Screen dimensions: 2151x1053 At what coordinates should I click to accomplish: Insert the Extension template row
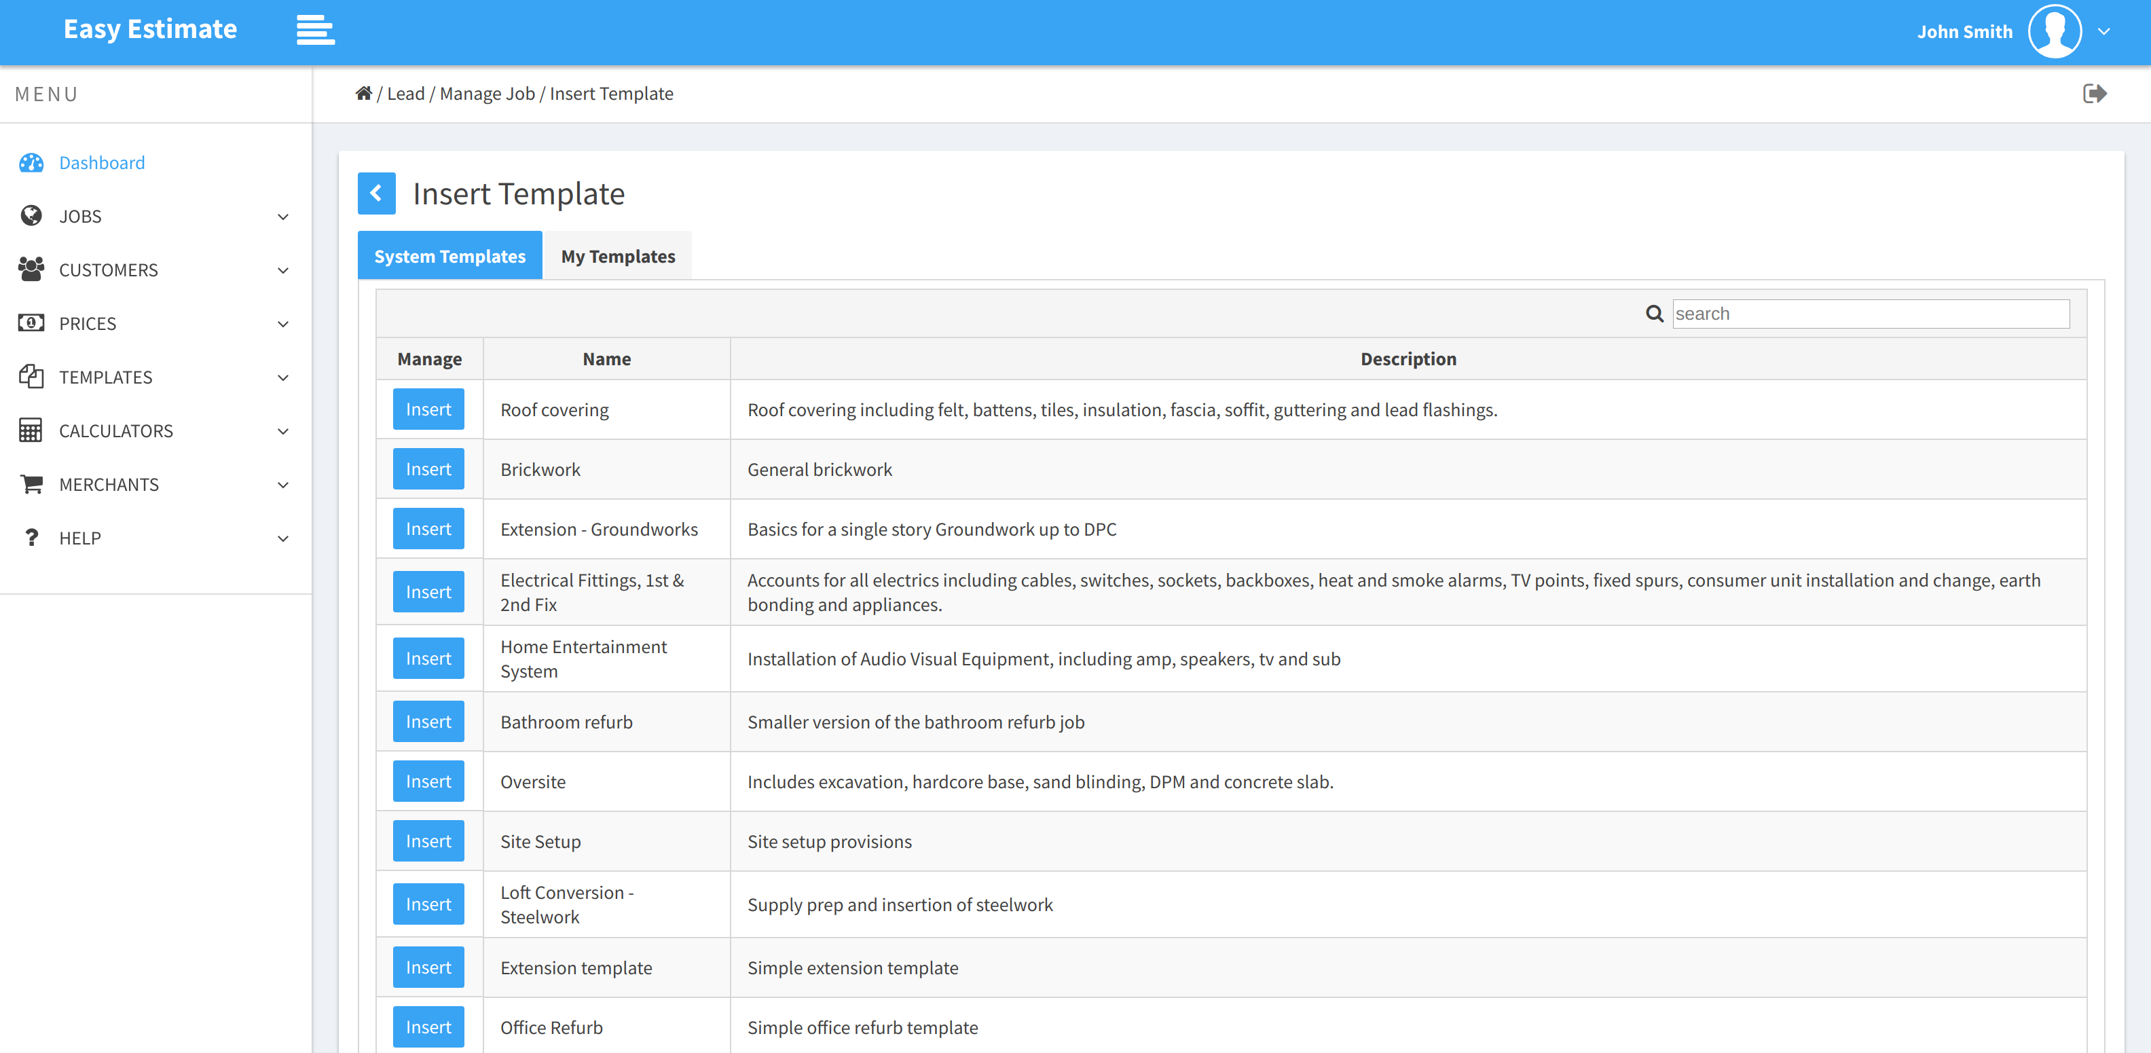428,967
